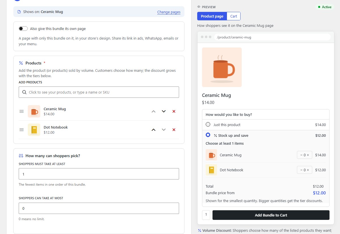This screenshot has height=234, width=340.
Task: Click the 'How would you like to buy?' heading
Action: 229,114
